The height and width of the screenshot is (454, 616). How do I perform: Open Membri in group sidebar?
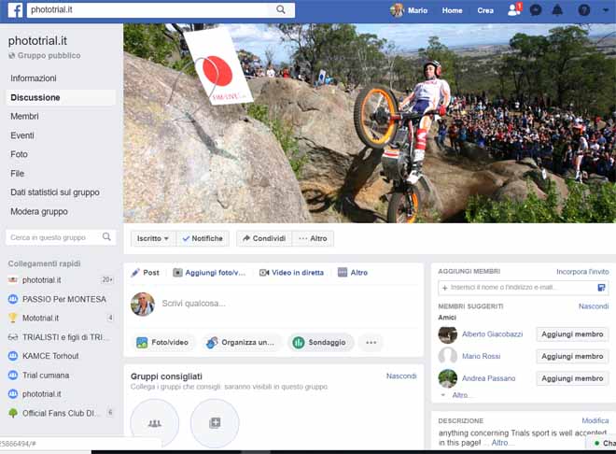tap(24, 117)
